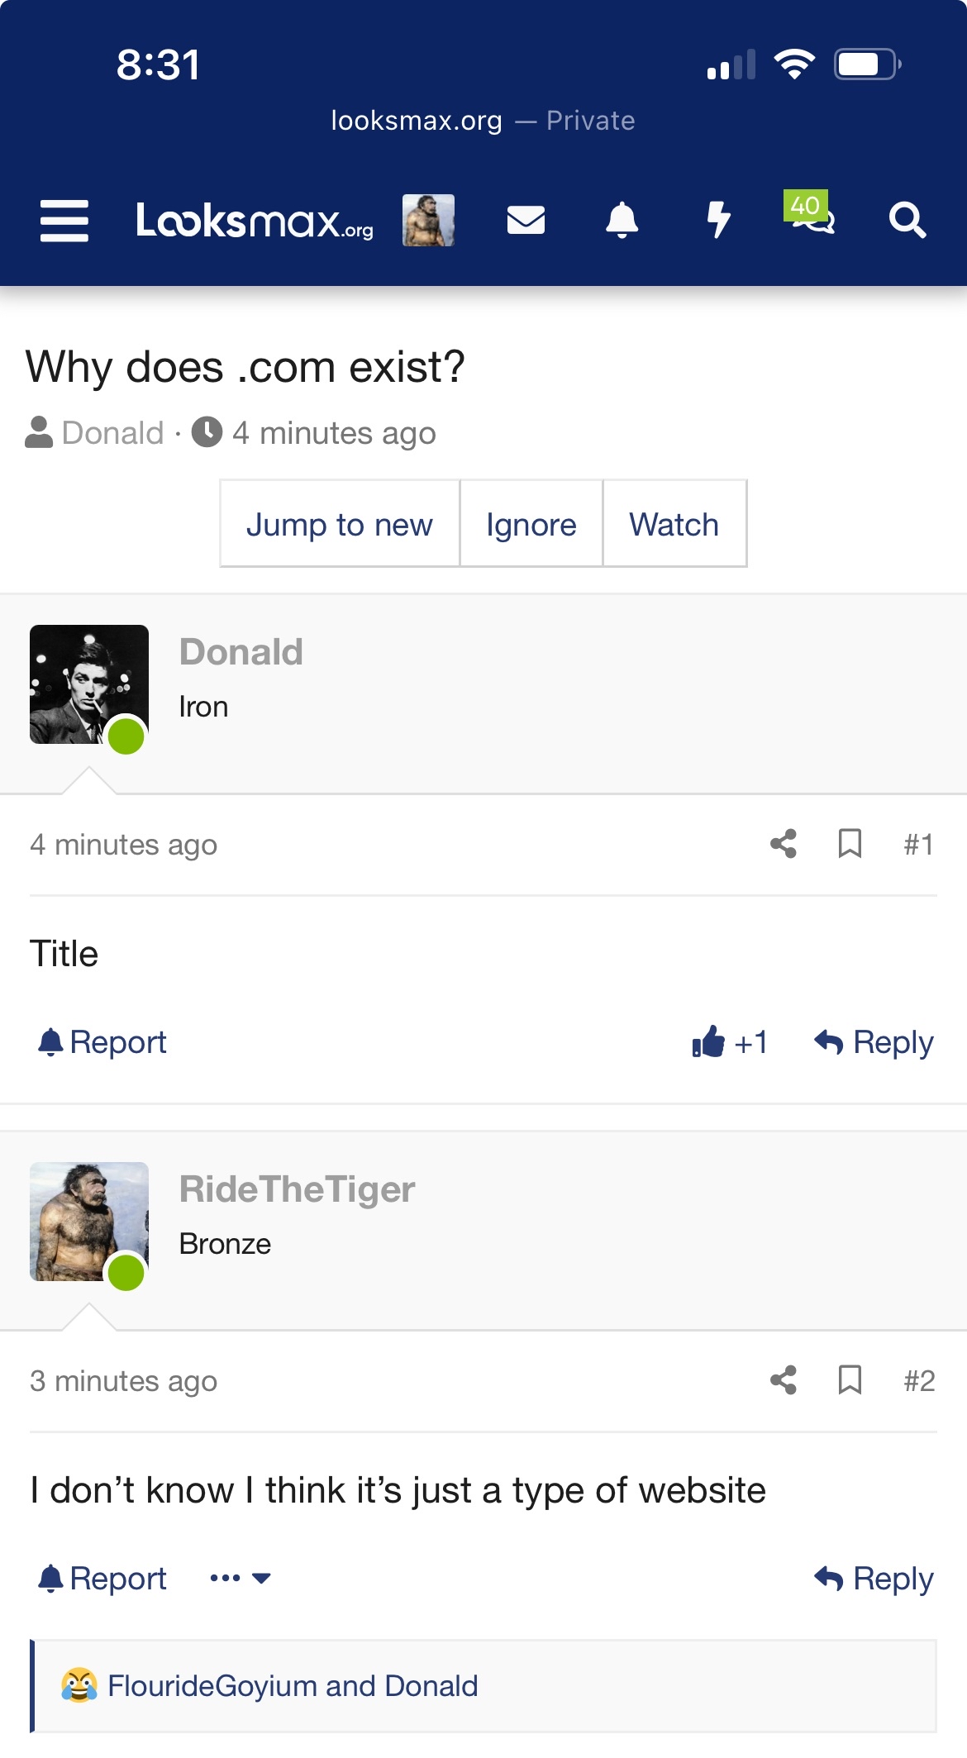This screenshot has width=967, height=1758.
Task: Report RideTheTiger's post
Action: point(102,1579)
